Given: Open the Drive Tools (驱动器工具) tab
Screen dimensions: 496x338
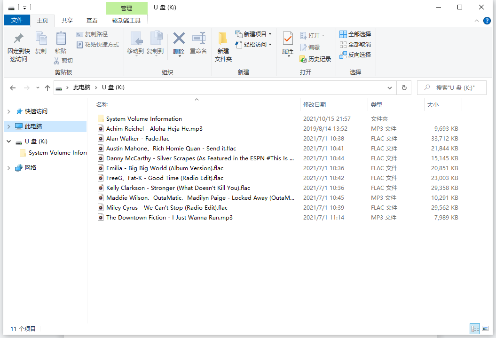Looking at the screenshot, I should pos(126,21).
